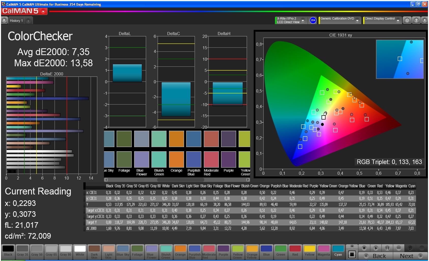
Task: Expand the left panel with the arrow button
Action: point(4,20)
